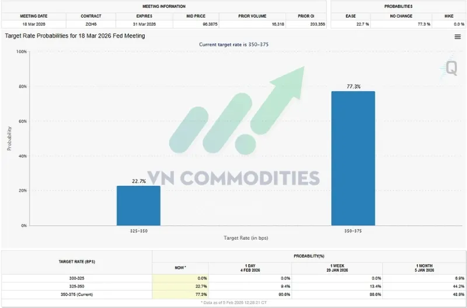Open the chart hamburger context menu
Viewport: 467px width, 308px height.
(458, 37)
